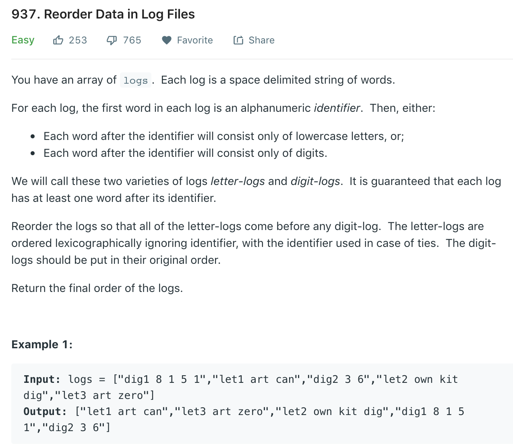The width and height of the screenshot is (513, 448).
Task: Click the Share button
Action: pos(254,40)
